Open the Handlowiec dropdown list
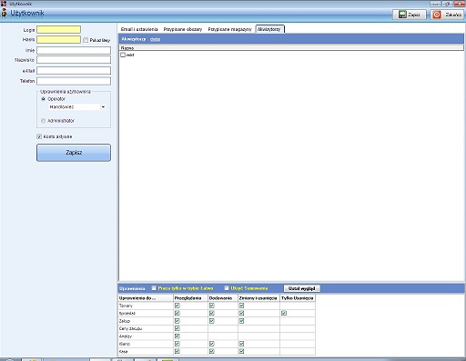Image resolution: width=466 pixels, height=361 pixels. tap(103, 106)
